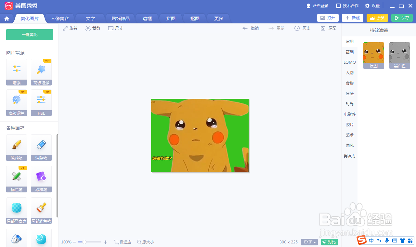
Task: Click the 会员 member button
Action: pos(377,18)
